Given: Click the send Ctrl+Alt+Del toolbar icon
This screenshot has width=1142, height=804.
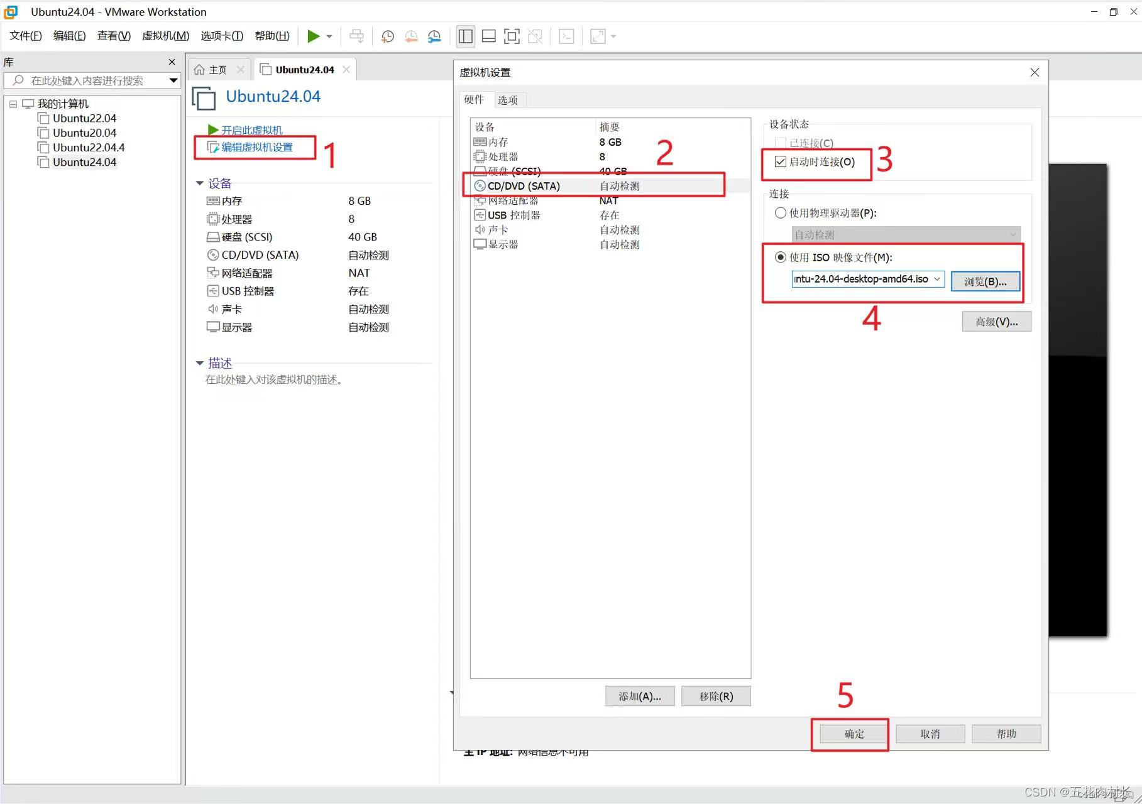Looking at the screenshot, I should [x=356, y=36].
